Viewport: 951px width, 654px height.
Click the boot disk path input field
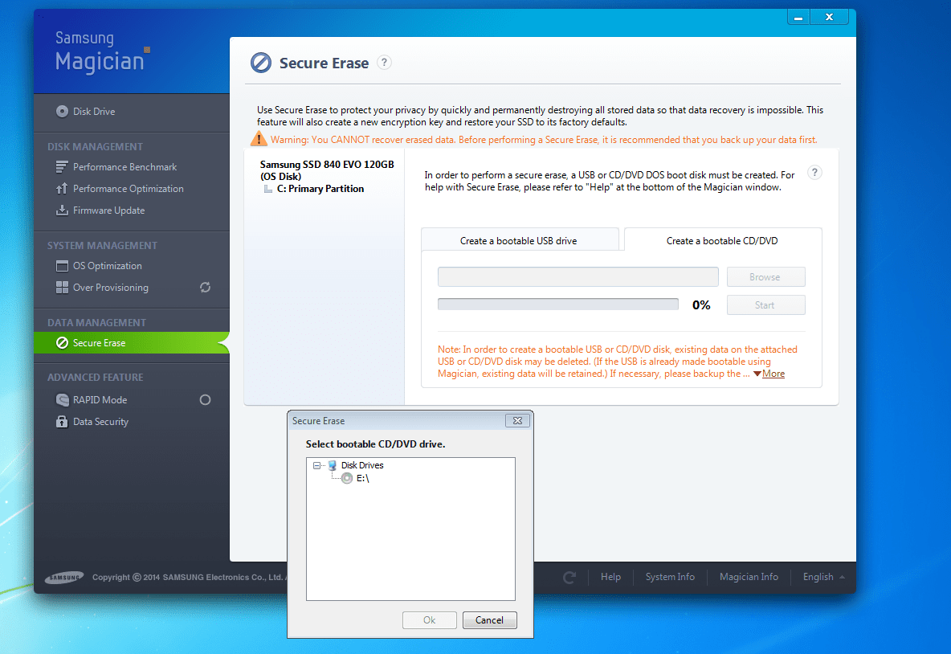pos(578,276)
